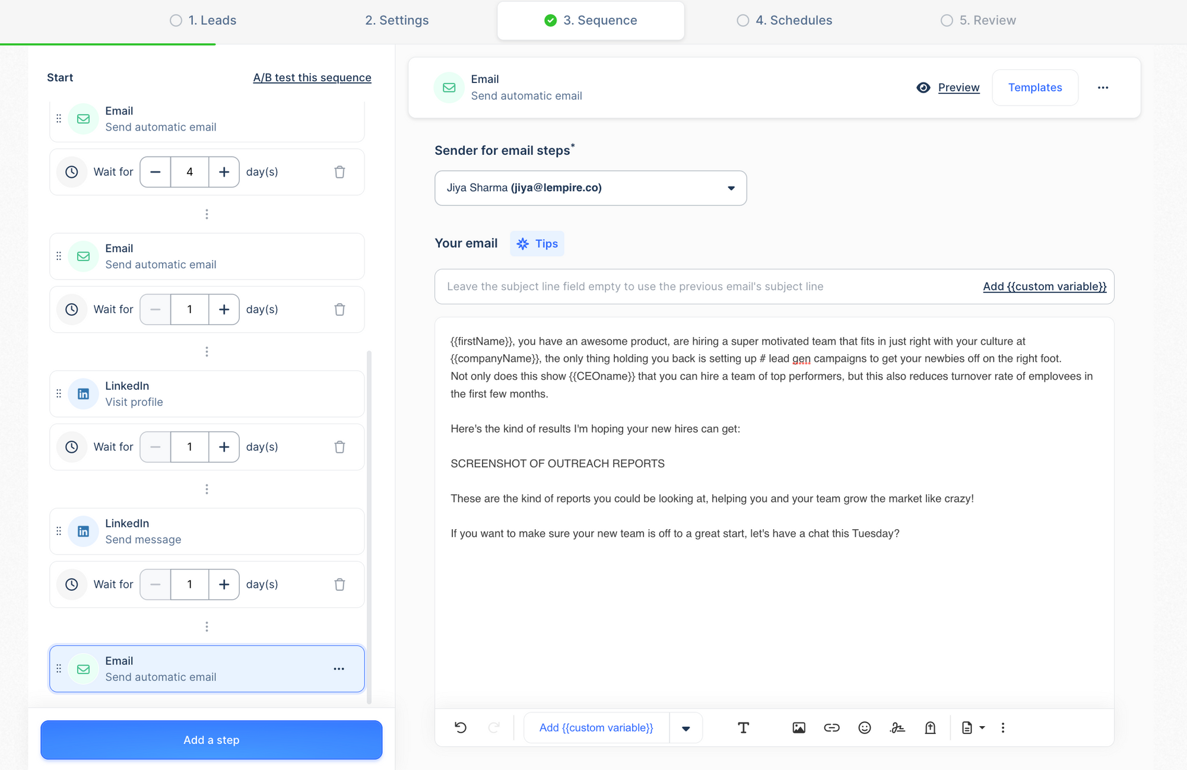Click the undo icon in editor toolbar
This screenshot has height=770, width=1187.
tap(461, 728)
